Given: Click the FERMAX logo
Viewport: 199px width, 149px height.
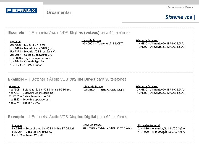Looking at the screenshot, I should [x=22, y=10].
